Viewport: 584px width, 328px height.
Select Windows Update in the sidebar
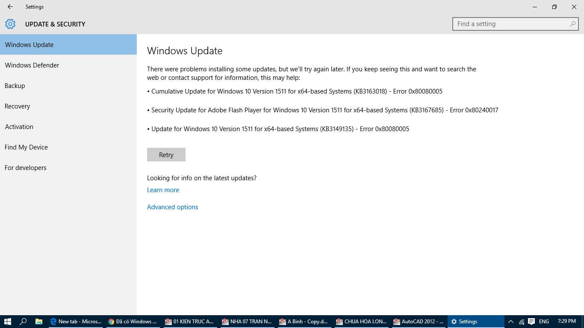(68, 44)
